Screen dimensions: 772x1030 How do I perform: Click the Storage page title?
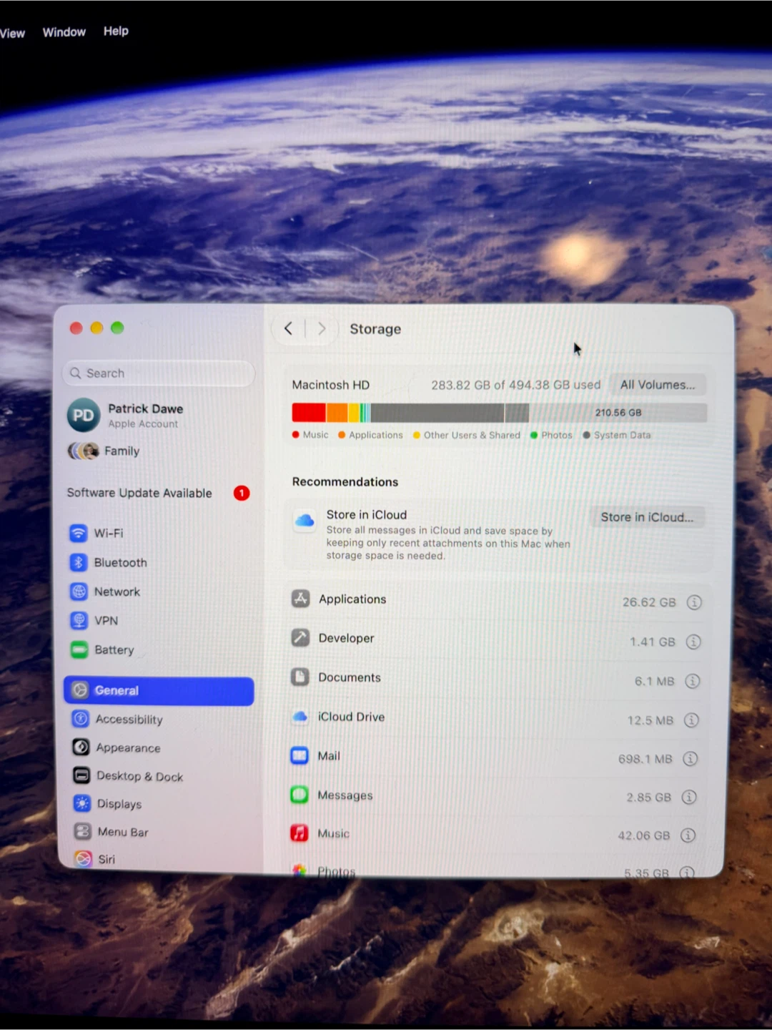click(x=375, y=329)
